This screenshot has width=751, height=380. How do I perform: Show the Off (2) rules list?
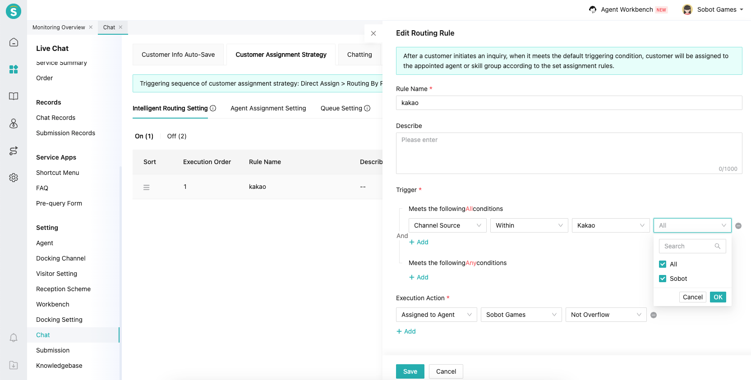(x=177, y=136)
